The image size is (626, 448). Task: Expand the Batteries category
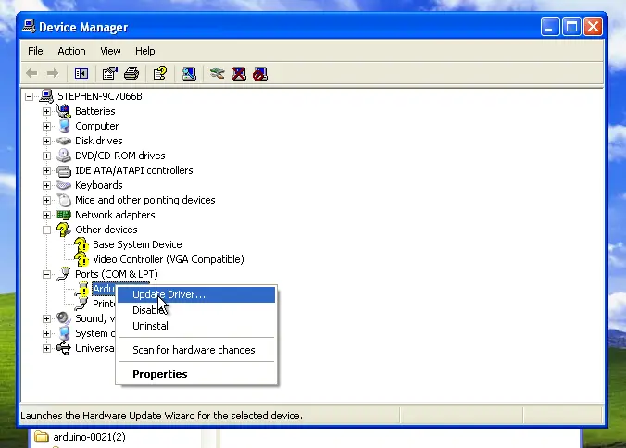click(46, 111)
